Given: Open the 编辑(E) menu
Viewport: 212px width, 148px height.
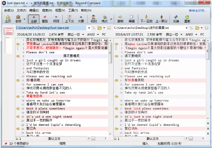Looking at the screenshot, I should tap(34, 10).
